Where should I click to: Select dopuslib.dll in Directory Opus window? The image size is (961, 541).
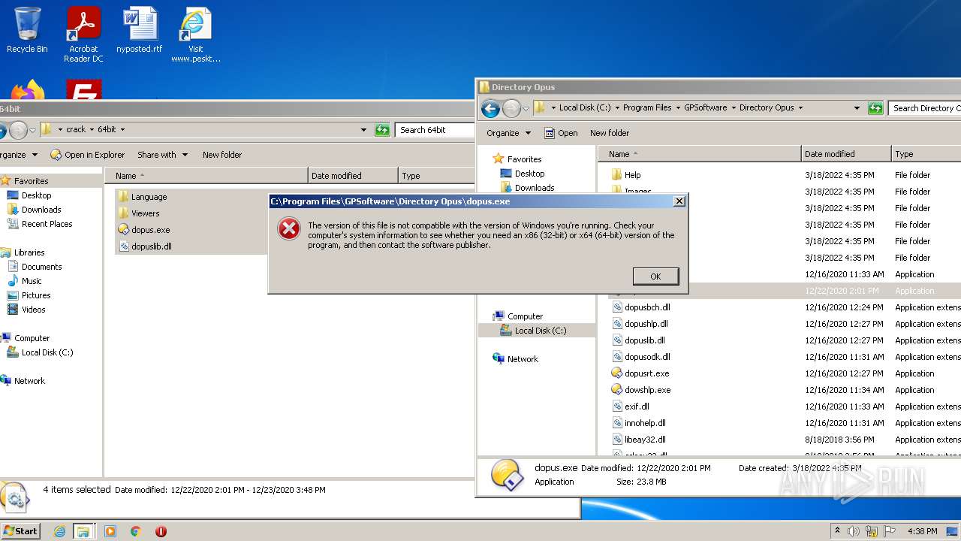[x=638, y=340]
